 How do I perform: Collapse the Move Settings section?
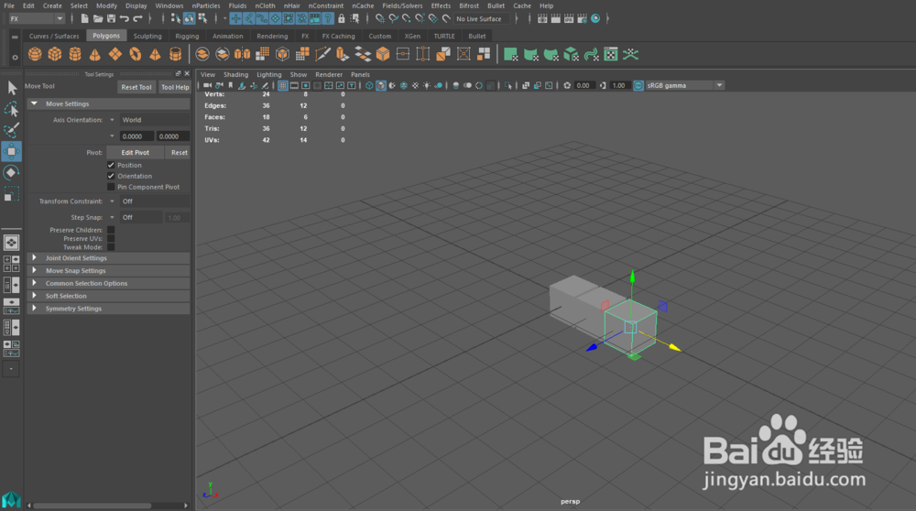coord(109,103)
